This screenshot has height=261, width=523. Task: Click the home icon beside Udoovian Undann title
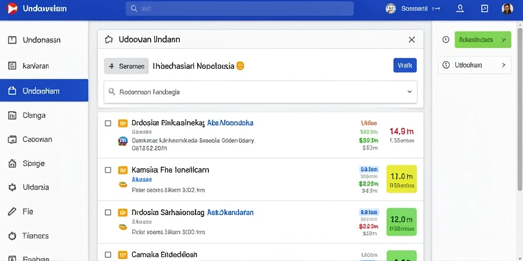coord(108,40)
